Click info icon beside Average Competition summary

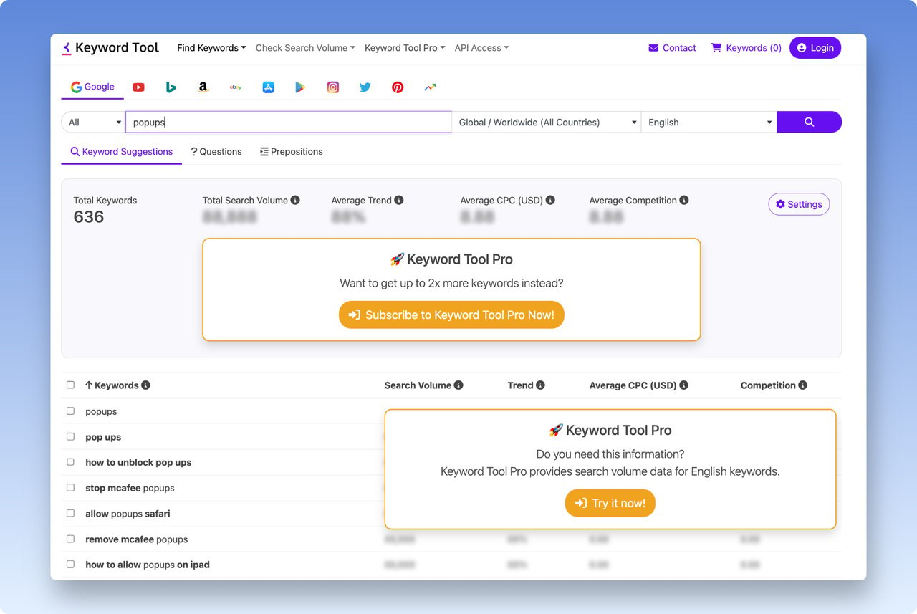tap(684, 201)
